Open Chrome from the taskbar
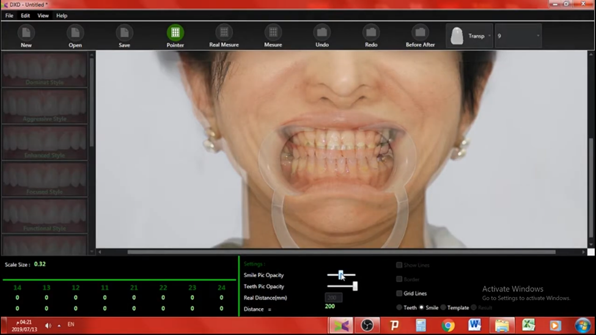Screen dimensions: 596x335 click(448, 325)
